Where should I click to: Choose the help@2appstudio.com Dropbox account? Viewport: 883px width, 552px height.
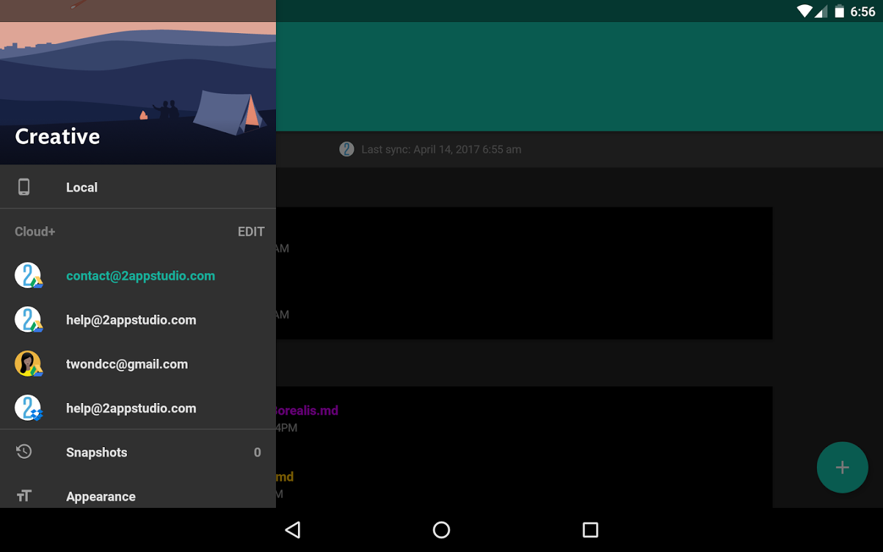(138, 408)
